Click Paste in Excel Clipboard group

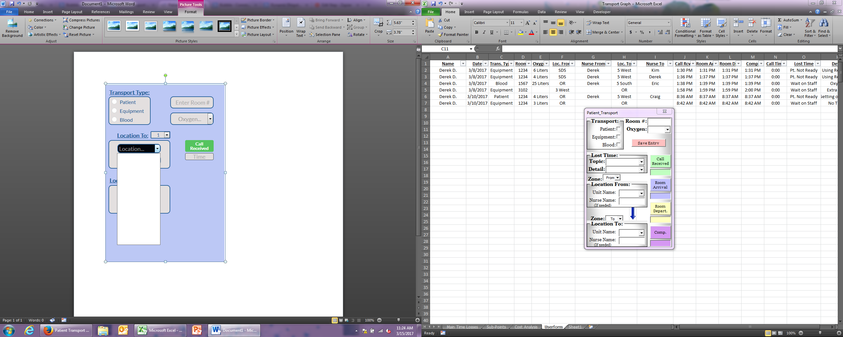tap(429, 26)
